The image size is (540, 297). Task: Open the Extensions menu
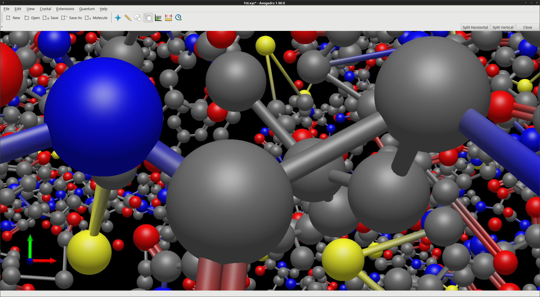65,9
